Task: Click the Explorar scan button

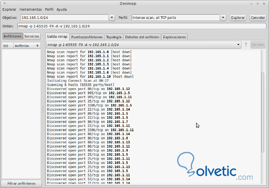Action: (x=238, y=18)
